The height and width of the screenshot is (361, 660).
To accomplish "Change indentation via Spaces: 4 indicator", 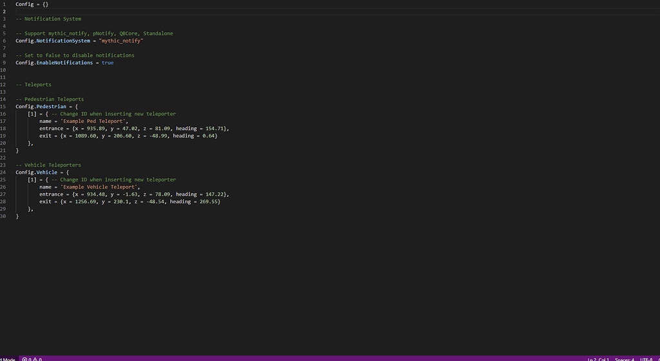I will pyautogui.click(x=624, y=359).
